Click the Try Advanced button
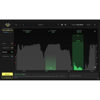 [7, 77]
